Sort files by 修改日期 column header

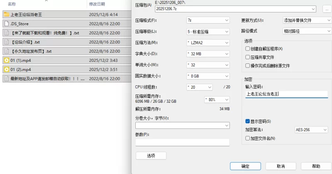tap(97, 4)
